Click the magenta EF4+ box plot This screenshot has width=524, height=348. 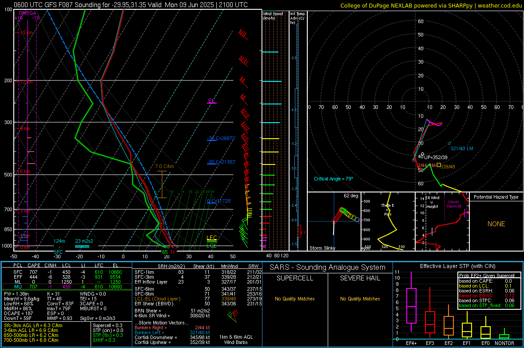(411, 301)
